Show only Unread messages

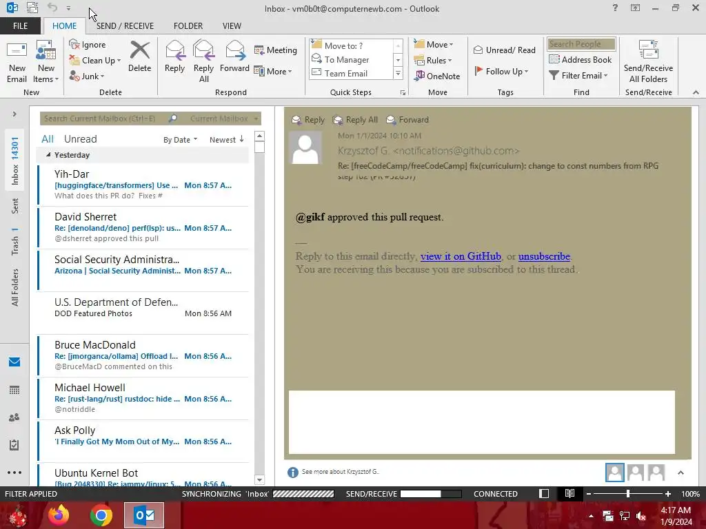coord(80,139)
